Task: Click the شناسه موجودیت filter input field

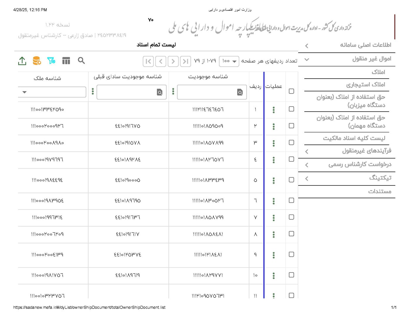Action: click(208, 93)
